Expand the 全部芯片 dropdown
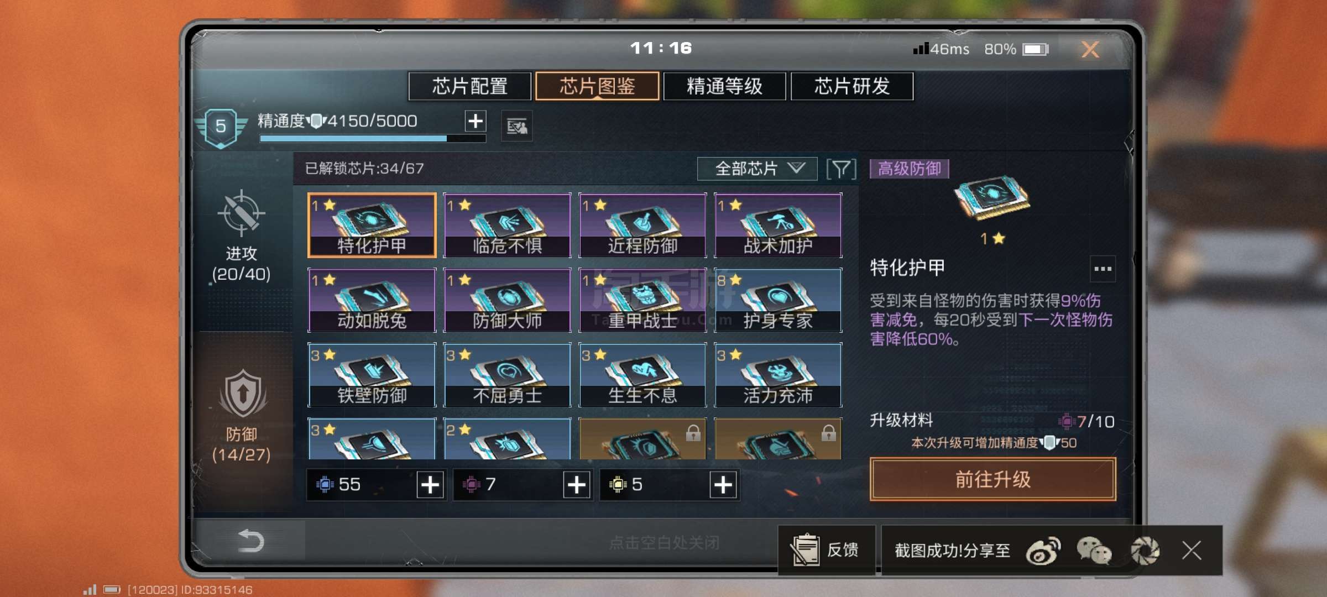 [757, 169]
